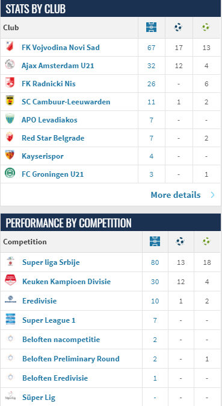Click the Eredivisie competition logo

11,300
